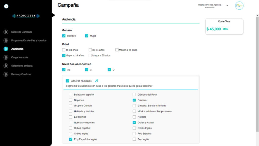Check the Balada en español genre

pyautogui.click(x=71, y=95)
